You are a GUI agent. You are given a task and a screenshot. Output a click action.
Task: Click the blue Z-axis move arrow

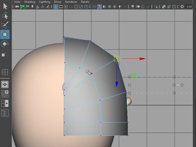[117, 84]
